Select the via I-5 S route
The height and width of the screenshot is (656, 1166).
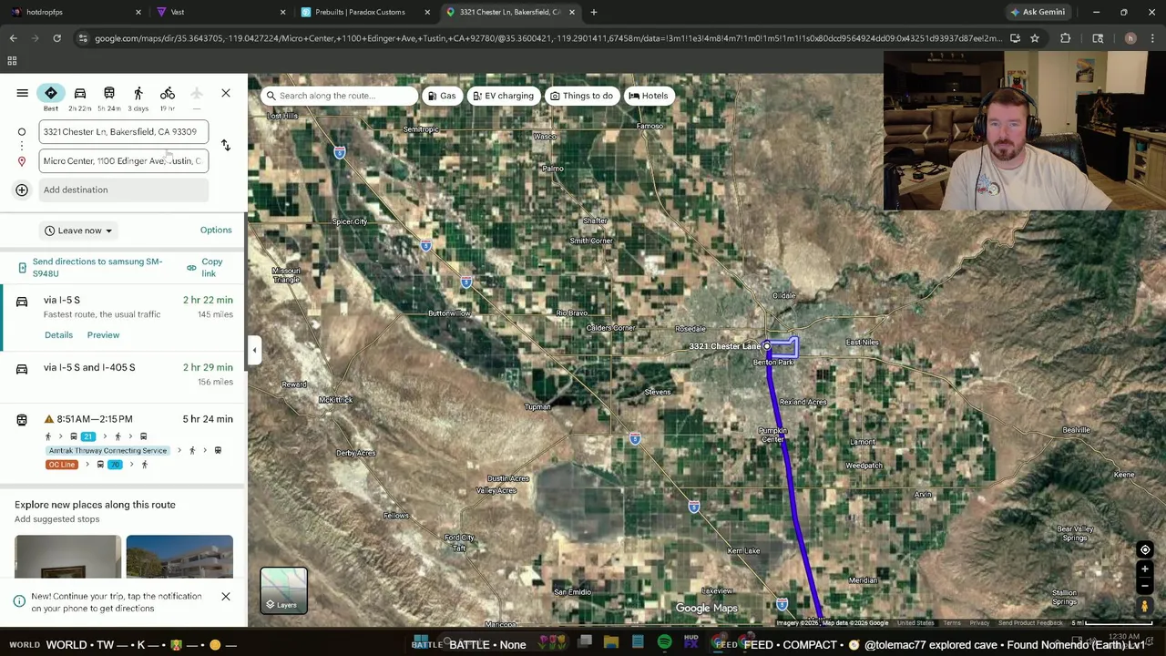[x=124, y=317]
